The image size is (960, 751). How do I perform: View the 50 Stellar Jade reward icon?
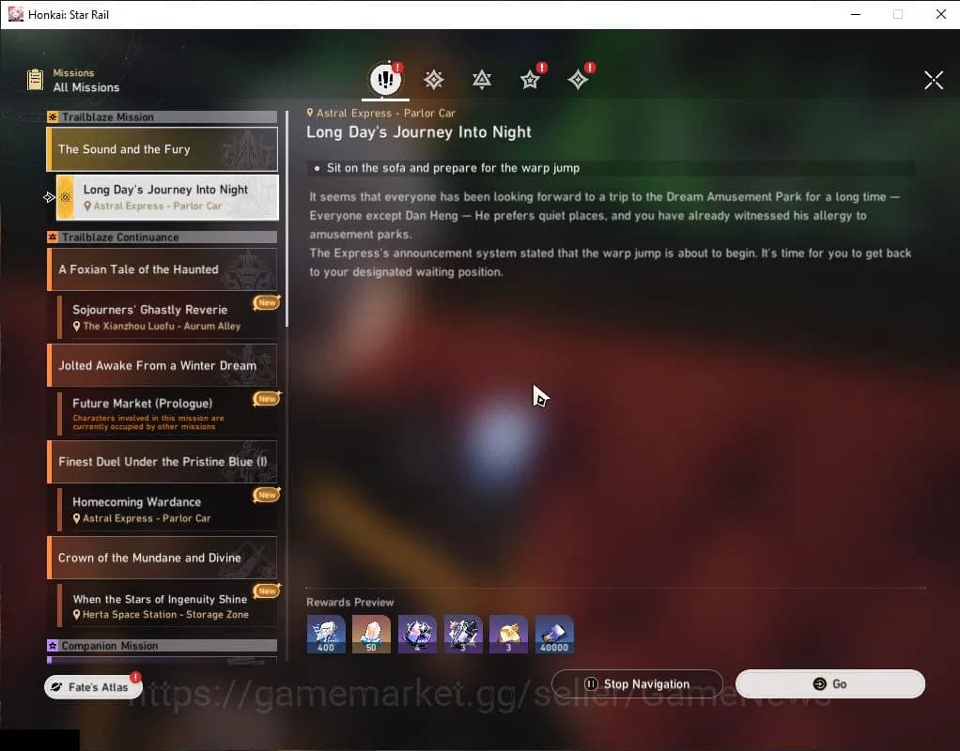click(x=371, y=634)
